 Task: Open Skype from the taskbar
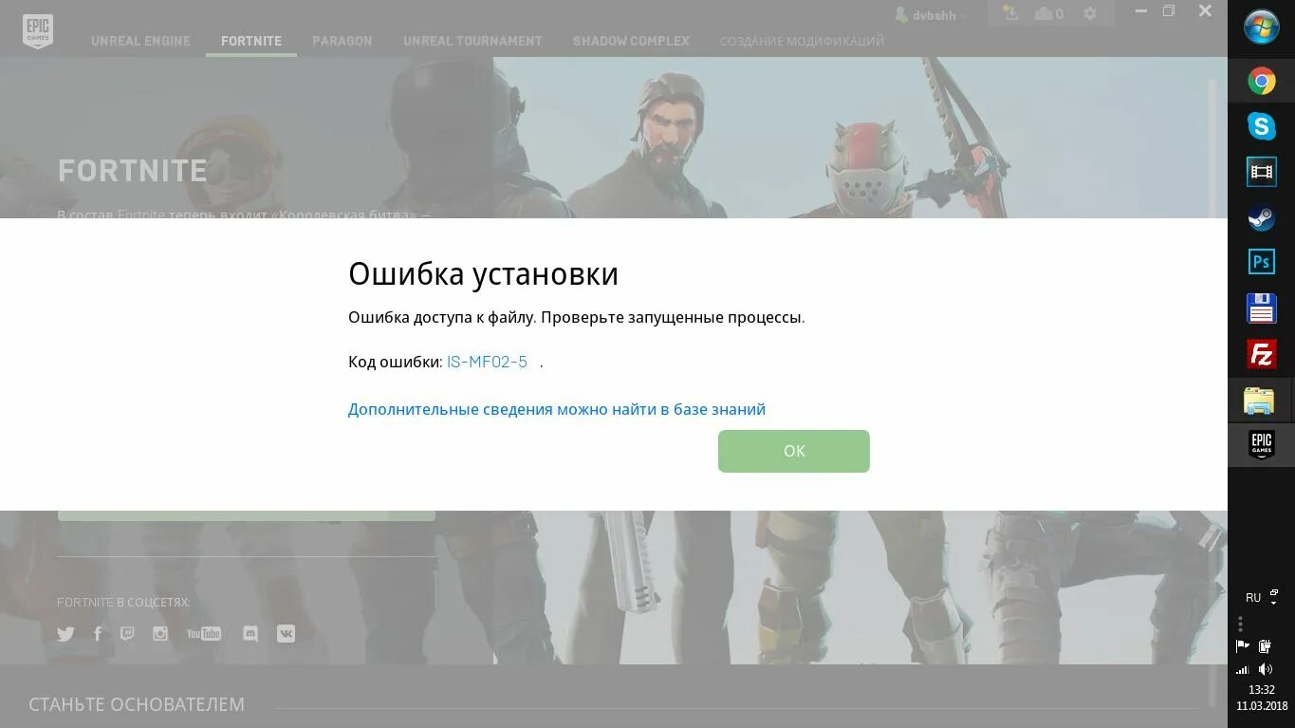coord(1261,125)
